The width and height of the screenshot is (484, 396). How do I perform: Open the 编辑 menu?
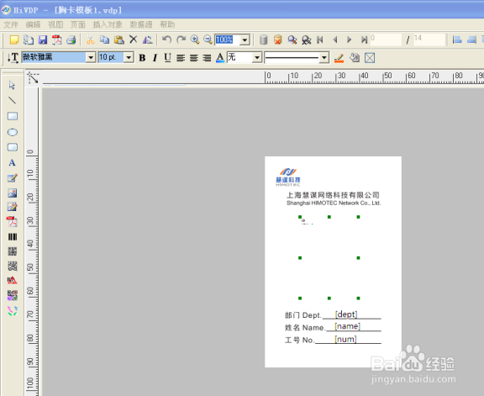(x=33, y=24)
